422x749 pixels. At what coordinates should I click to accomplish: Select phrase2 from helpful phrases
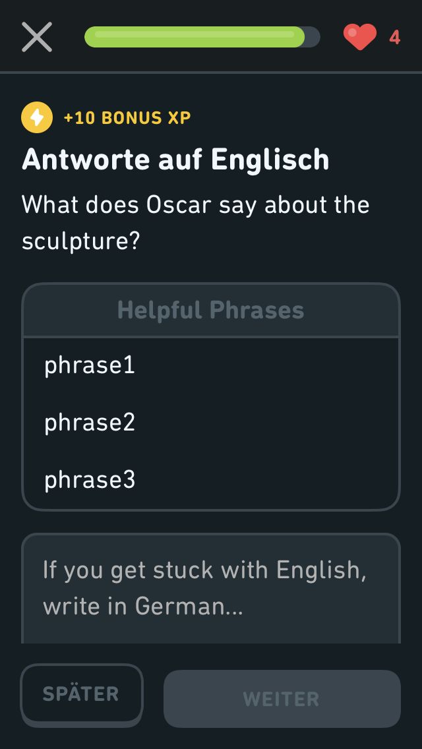90,422
